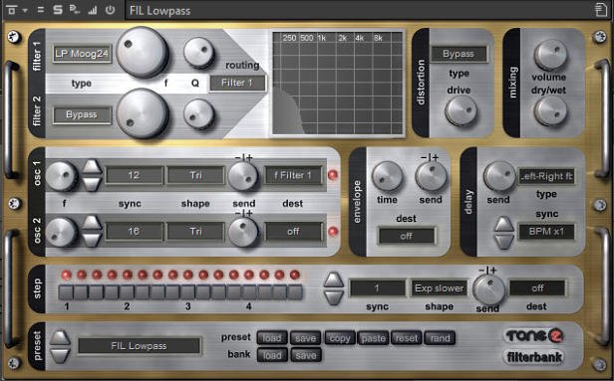Toggle the osc 2 red LED
The width and height of the screenshot is (614, 381).
333,232
